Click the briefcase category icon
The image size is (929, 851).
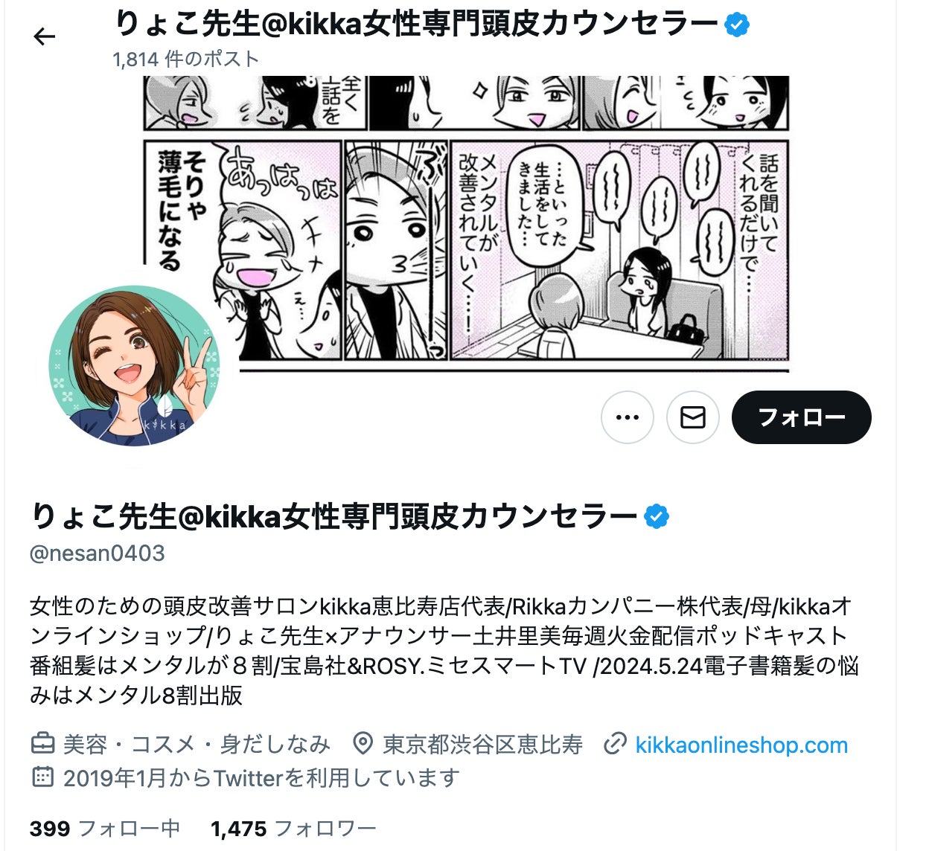(42, 743)
